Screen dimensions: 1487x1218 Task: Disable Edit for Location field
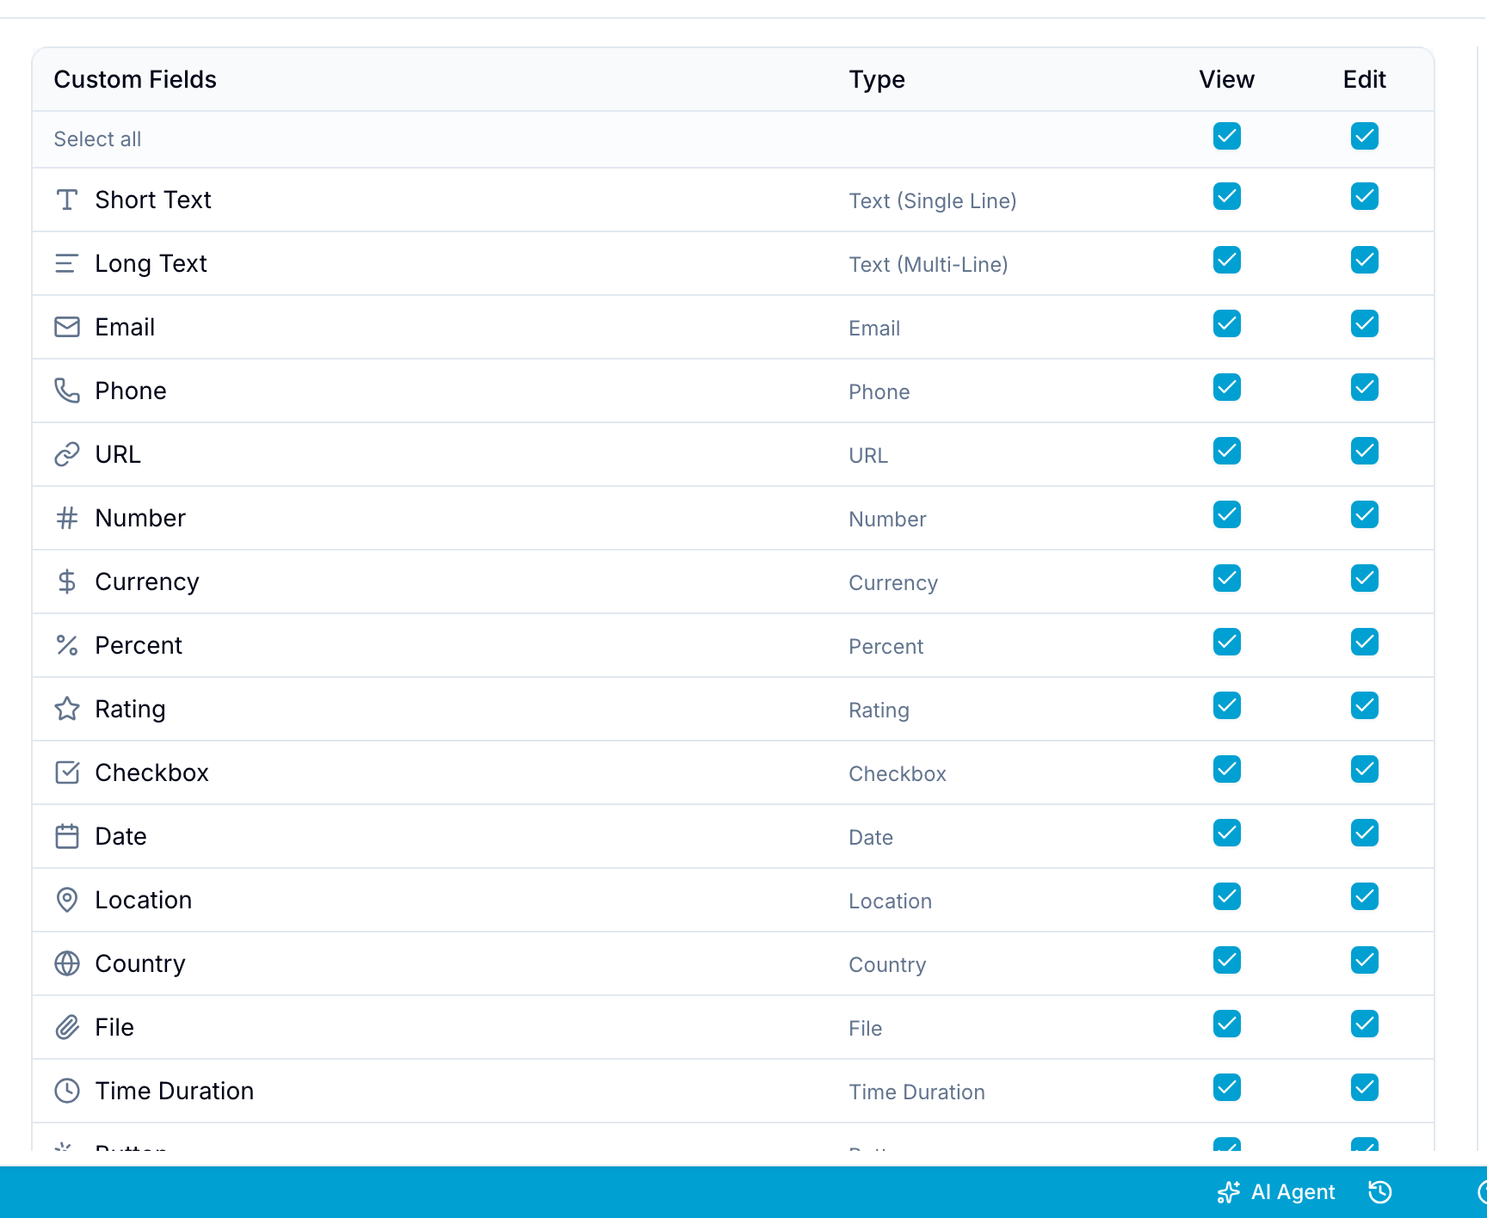point(1365,896)
